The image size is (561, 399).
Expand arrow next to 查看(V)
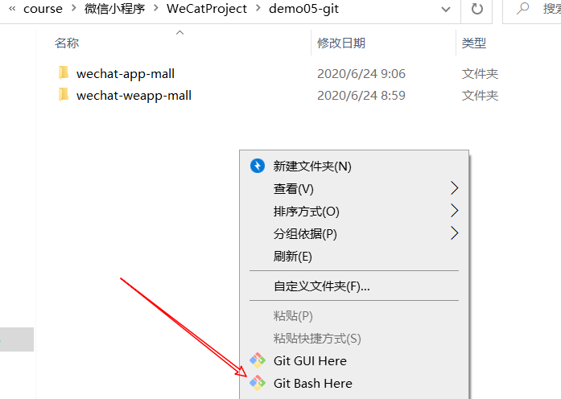tap(454, 188)
